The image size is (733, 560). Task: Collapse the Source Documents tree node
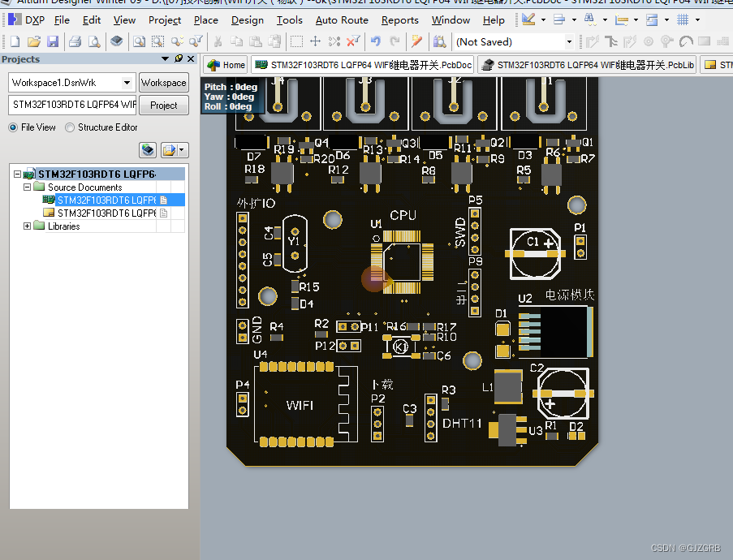(27, 187)
